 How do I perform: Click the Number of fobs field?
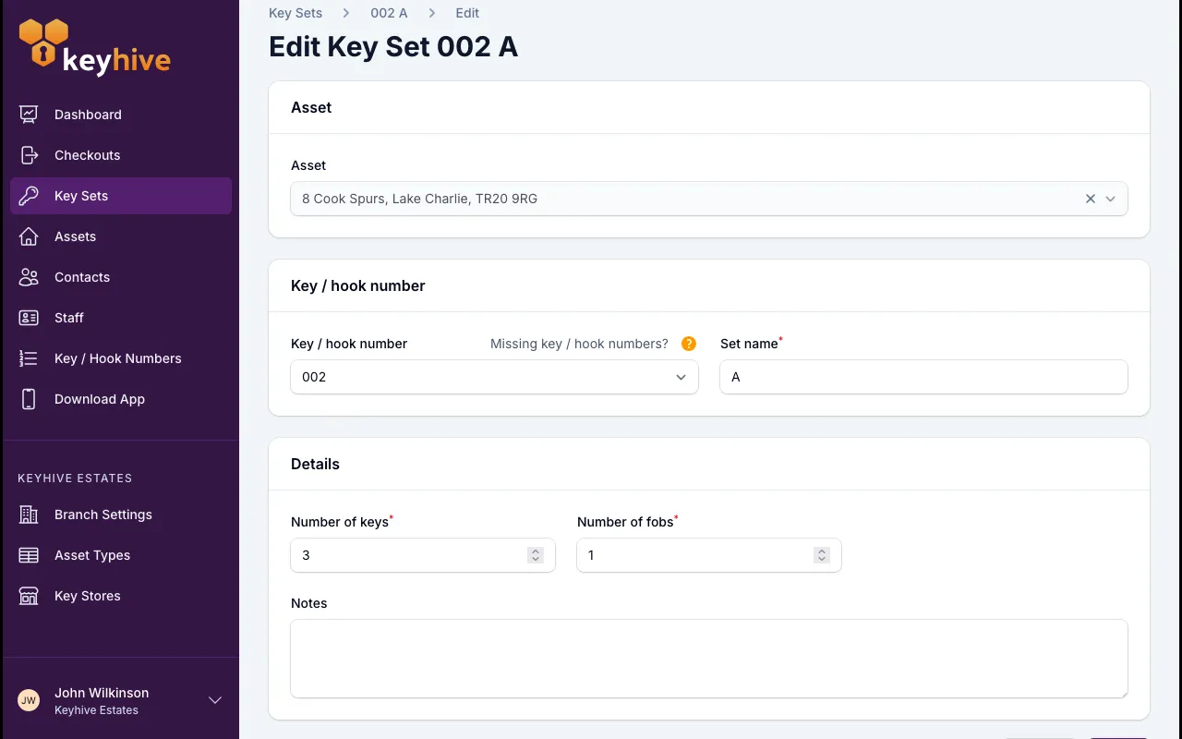(709, 555)
